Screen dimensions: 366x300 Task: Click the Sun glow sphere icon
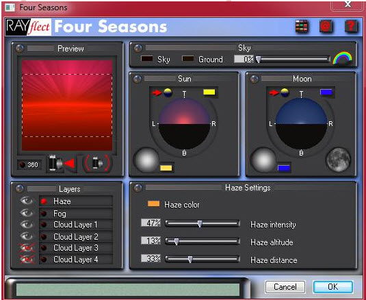[x=146, y=160]
